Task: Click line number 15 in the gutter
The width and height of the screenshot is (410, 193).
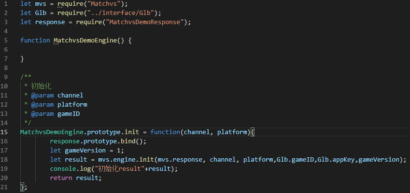Action: tap(4, 132)
